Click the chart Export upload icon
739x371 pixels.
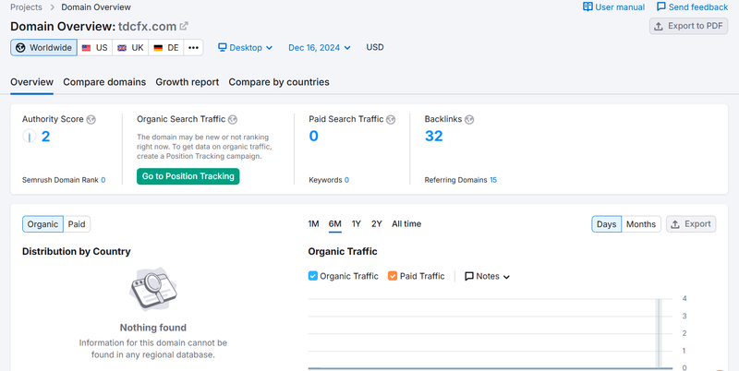click(675, 224)
